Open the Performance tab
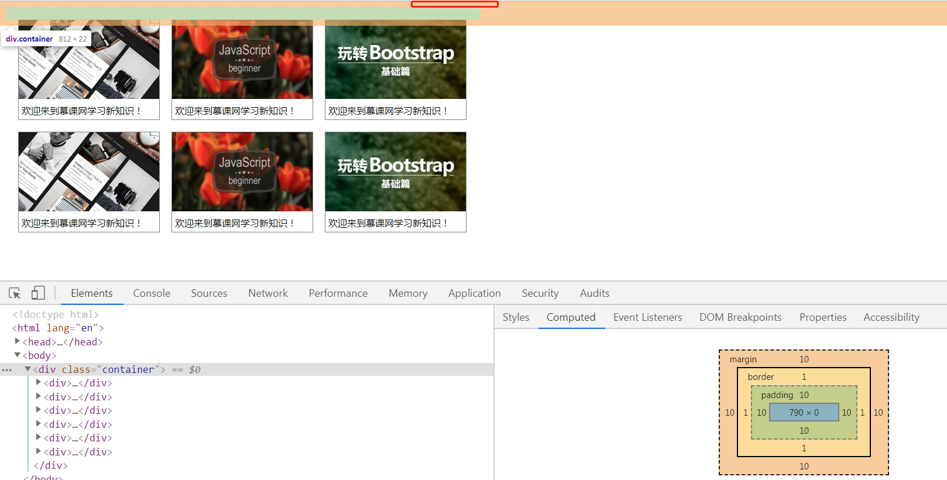This screenshot has height=480, width=947. [x=338, y=293]
